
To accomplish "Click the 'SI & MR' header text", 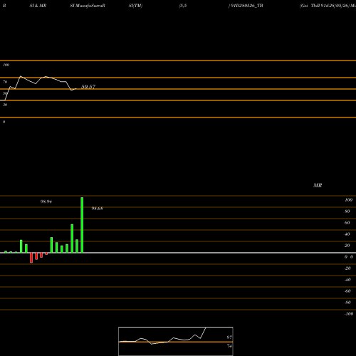I will (38, 6).
